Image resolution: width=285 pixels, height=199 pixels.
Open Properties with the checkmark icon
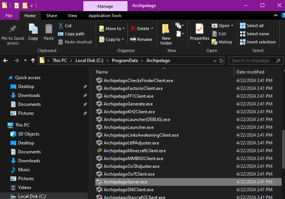[199, 29]
